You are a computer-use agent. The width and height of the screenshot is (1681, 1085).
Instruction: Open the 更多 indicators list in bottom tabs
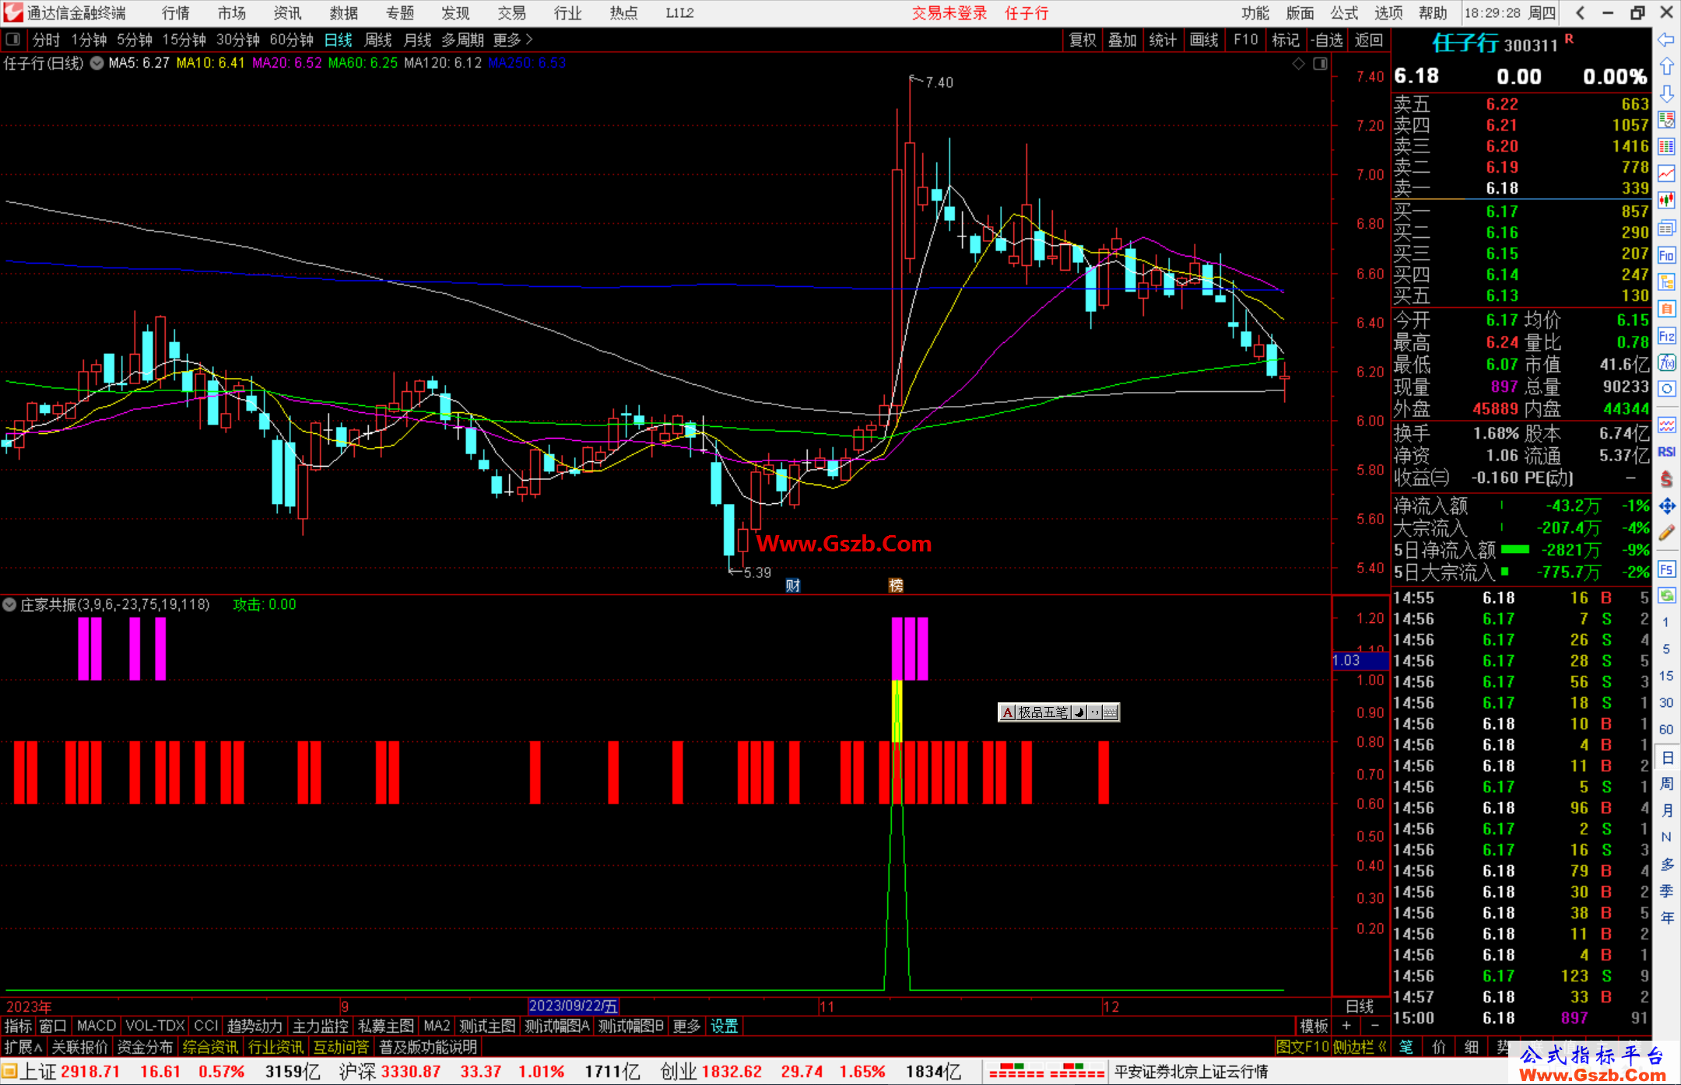[x=686, y=1026]
